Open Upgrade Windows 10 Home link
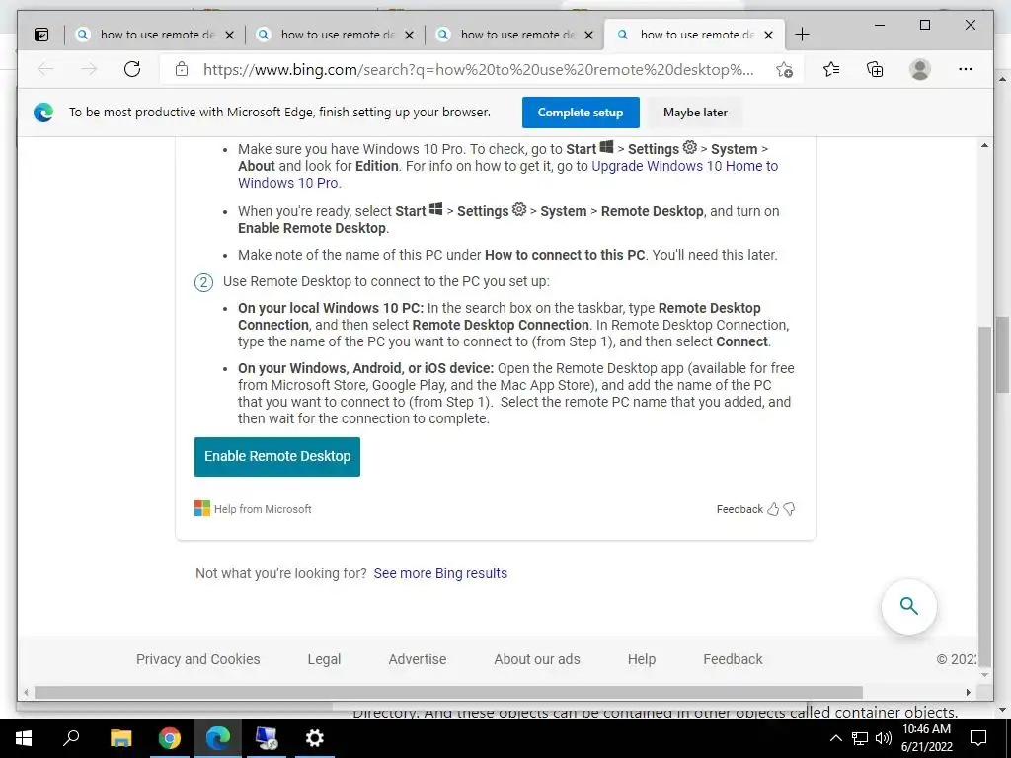 coord(508,174)
